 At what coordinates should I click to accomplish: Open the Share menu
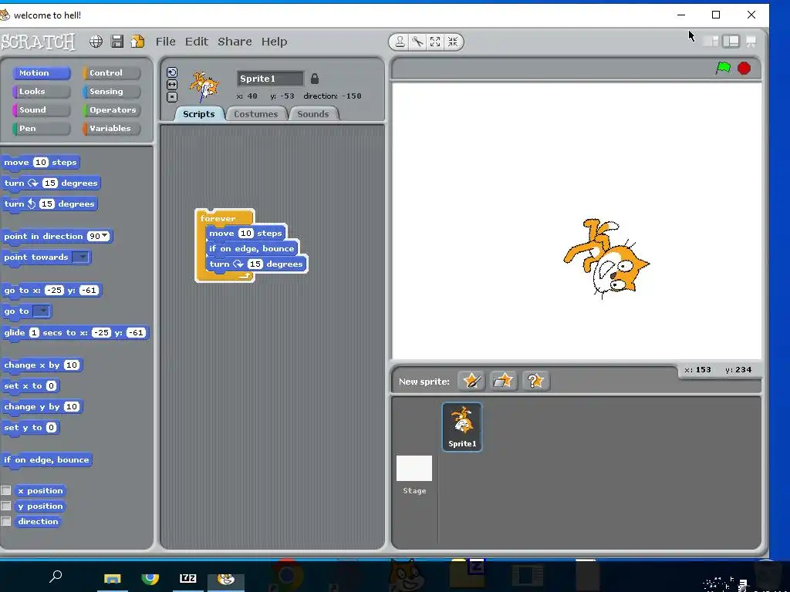235,42
